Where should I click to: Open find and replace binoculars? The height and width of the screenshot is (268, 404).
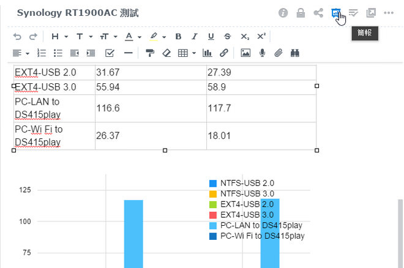point(295,53)
